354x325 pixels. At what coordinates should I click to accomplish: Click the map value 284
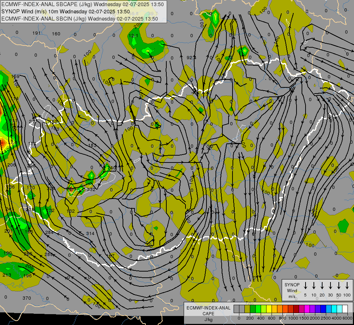pyautogui.click(x=50, y=232)
